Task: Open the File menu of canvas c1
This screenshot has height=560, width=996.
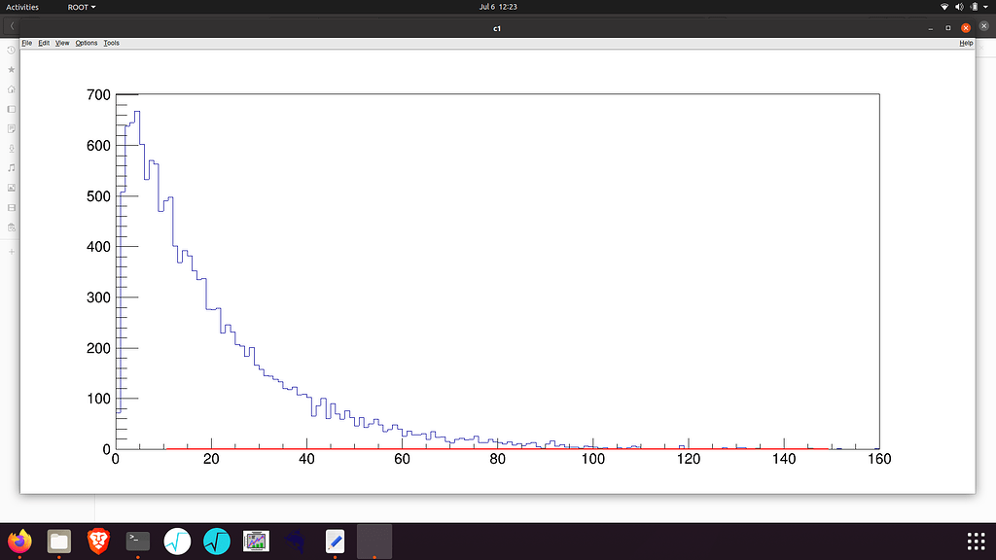Action: pyautogui.click(x=26, y=43)
